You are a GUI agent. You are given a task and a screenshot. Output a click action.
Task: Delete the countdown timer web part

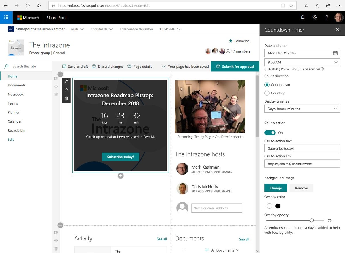coord(66,99)
